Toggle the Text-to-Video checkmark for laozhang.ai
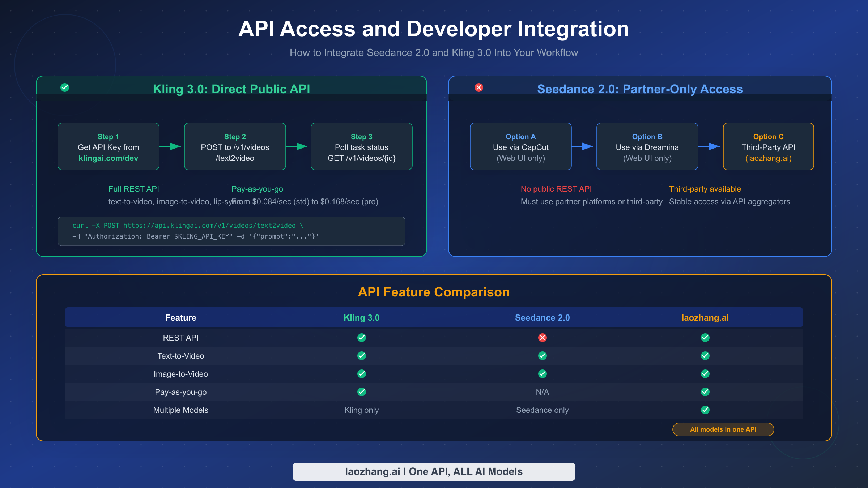 (705, 356)
